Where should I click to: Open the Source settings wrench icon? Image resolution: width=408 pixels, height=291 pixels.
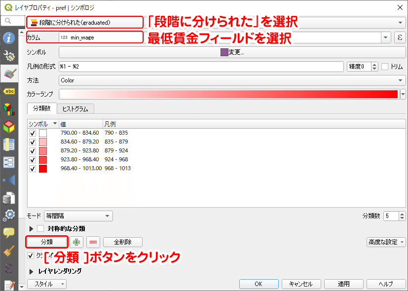9,56
